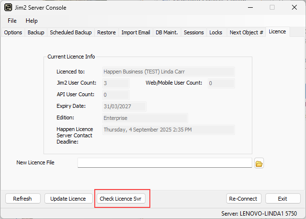Click the New Licence File input field
Screen dimensions: 306x219
pyautogui.click(x=165, y=163)
